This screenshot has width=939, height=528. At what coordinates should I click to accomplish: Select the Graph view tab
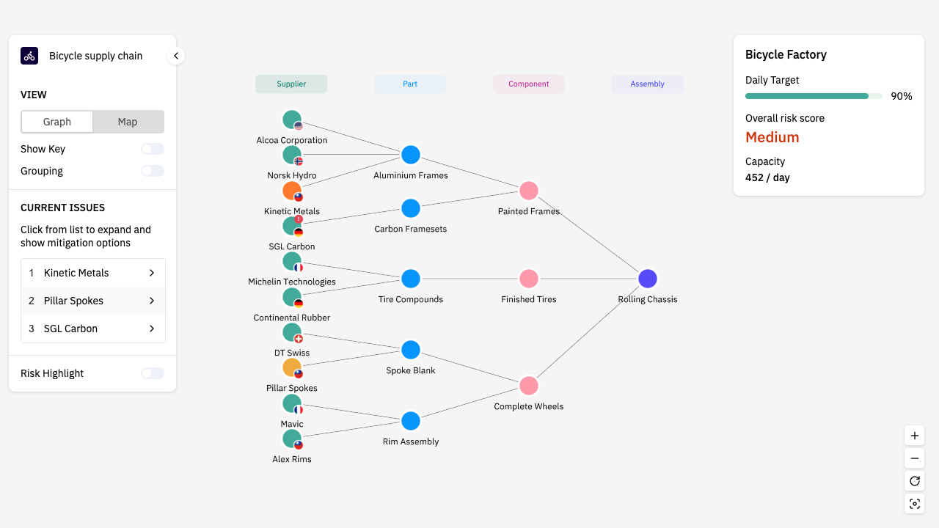click(x=57, y=122)
